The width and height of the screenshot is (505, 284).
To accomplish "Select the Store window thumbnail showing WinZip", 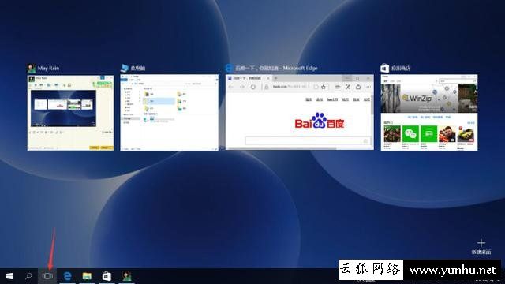I will point(429,112).
